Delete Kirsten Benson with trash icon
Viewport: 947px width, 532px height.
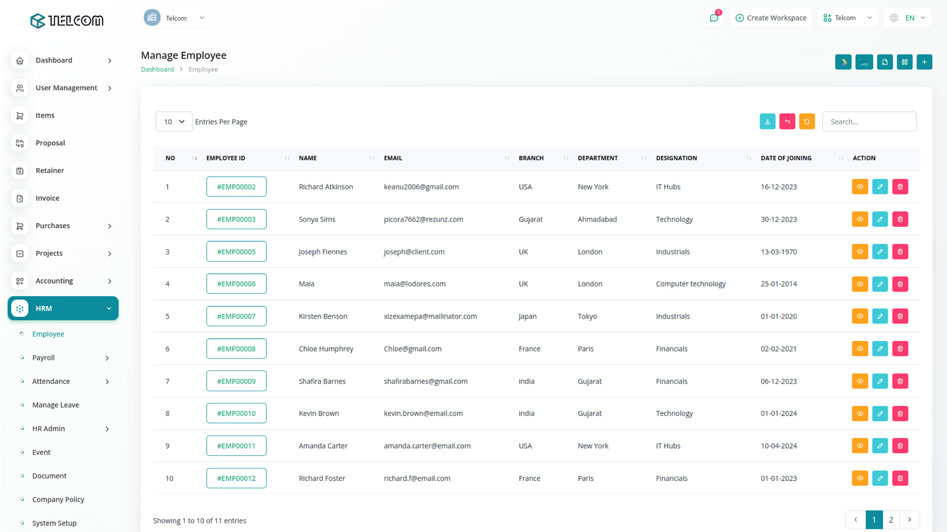click(x=900, y=316)
